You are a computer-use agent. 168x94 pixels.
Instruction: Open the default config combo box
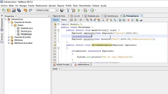(x=47, y=10)
